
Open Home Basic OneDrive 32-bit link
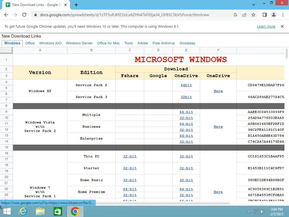tap(186, 180)
